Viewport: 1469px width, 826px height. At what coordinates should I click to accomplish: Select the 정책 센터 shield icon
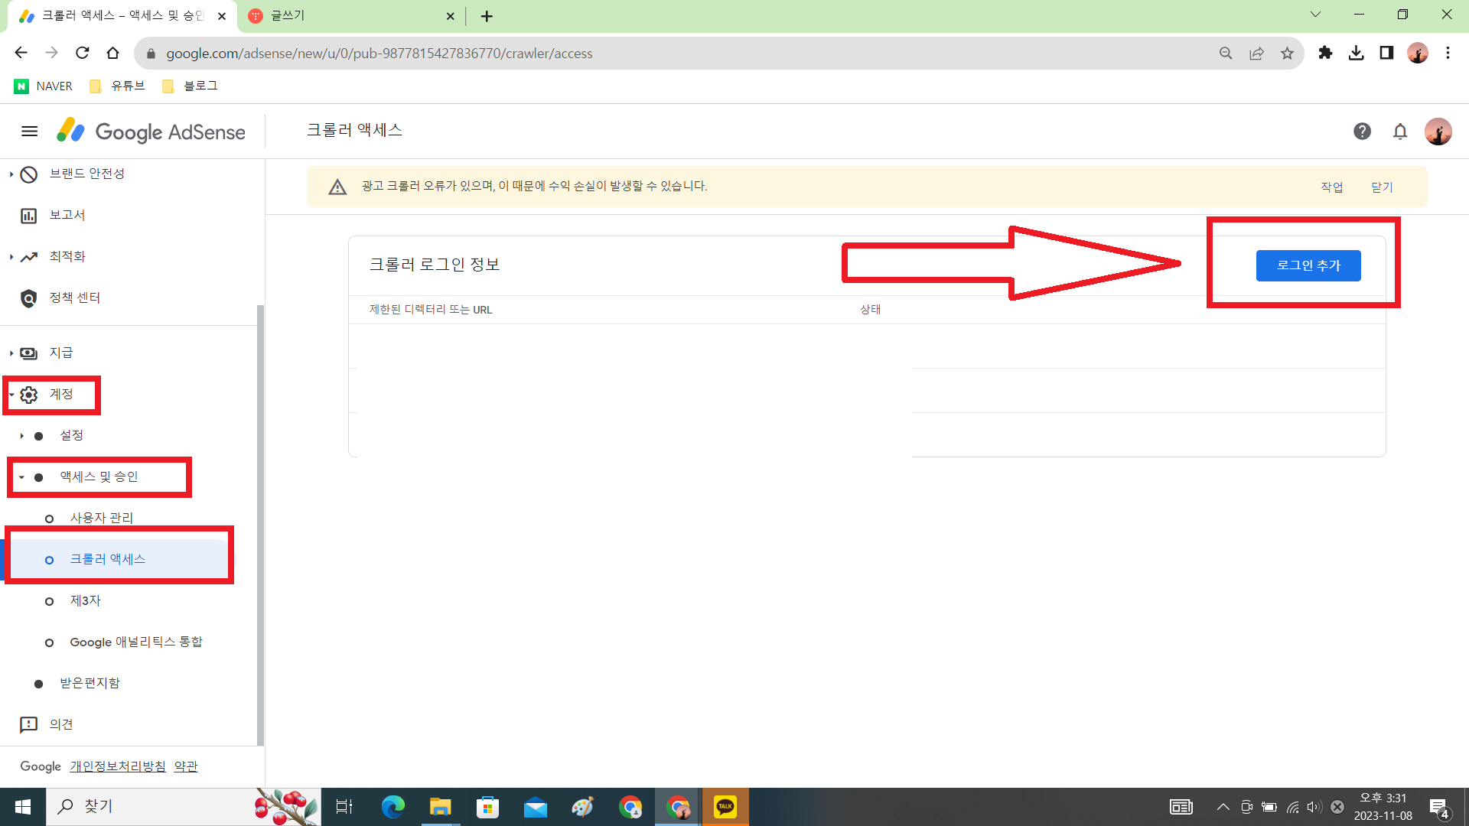[28, 298]
